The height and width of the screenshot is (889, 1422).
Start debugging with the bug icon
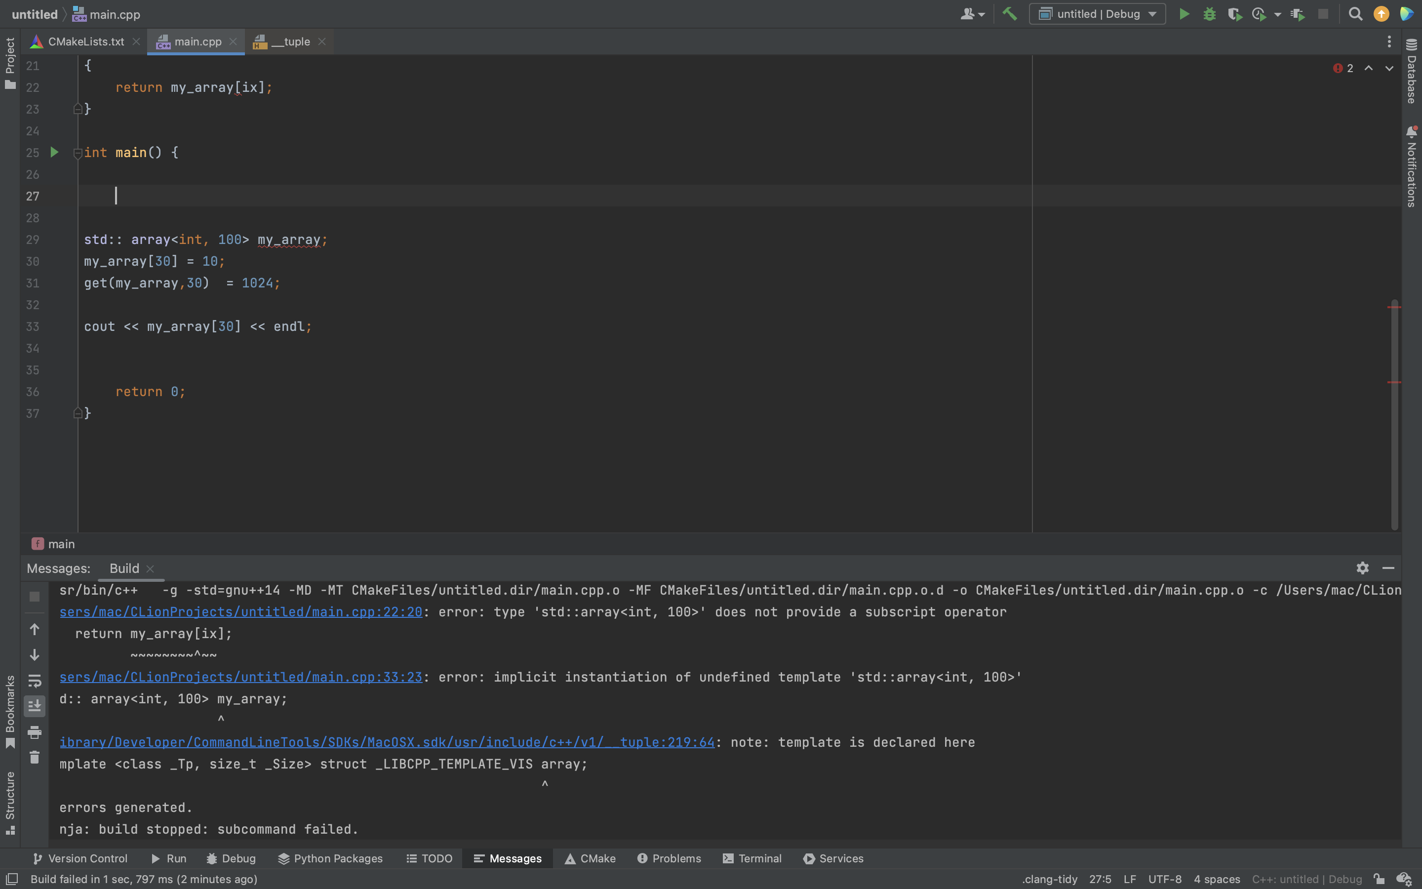pyautogui.click(x=1209, y=13)
